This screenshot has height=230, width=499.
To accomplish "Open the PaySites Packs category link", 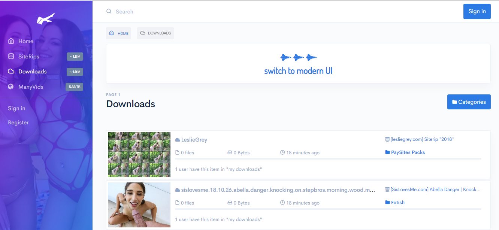I will tap(408, 152).
